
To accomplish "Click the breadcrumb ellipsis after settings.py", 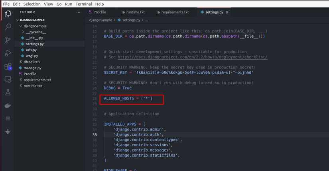I will pyautogui.click(x=146, y=20).
